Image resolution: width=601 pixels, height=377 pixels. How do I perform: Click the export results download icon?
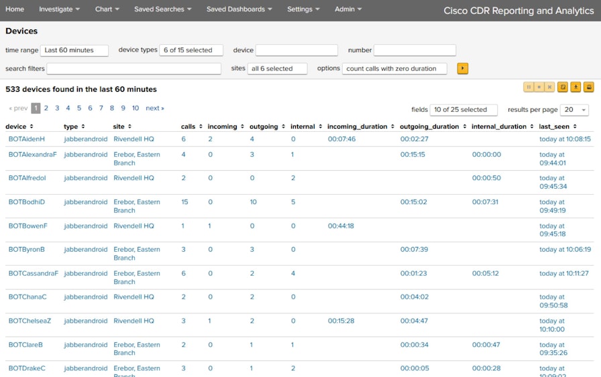tap(576, 87)
